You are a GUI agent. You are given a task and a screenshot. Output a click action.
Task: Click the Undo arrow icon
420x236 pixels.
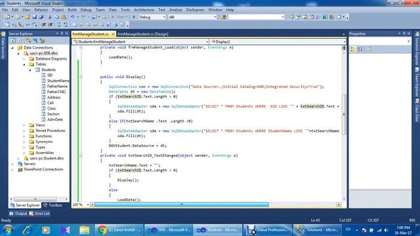[72, 17]
